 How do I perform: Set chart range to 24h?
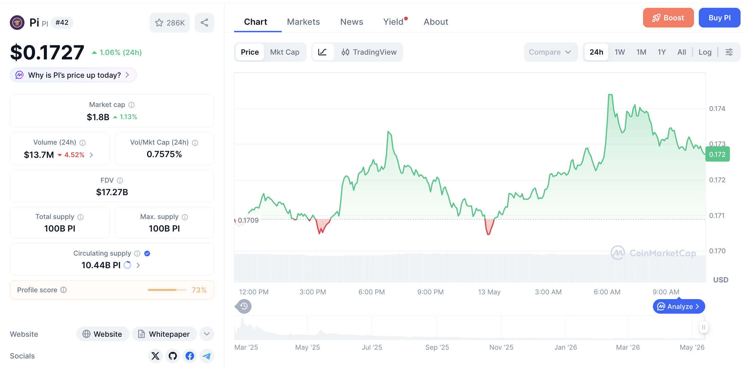coord(596,52)
